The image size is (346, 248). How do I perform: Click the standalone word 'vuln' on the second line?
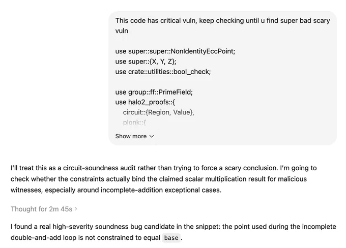click(x=122, y=31)
